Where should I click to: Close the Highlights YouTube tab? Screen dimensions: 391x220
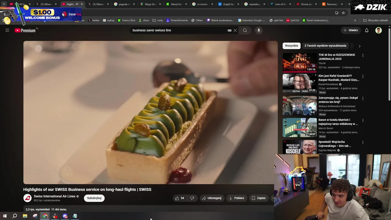click(x=82, y=4)
